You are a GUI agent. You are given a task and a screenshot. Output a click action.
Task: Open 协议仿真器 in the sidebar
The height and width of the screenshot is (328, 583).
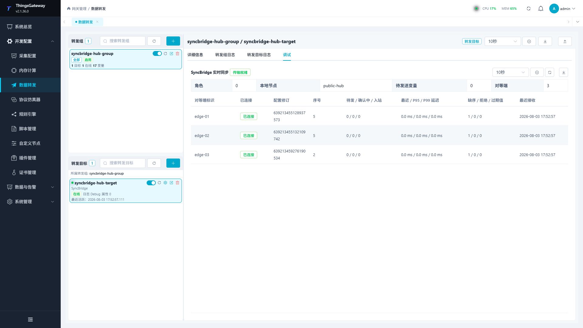click(x=30, y=100)
